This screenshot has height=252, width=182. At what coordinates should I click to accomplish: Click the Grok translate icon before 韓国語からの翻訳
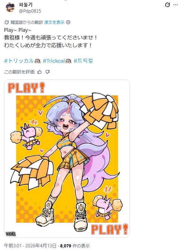6,22
